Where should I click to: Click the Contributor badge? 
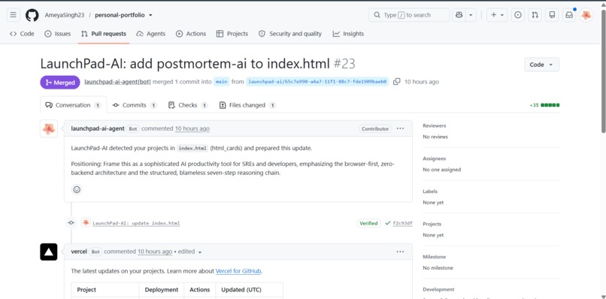[x=375, y=128]
